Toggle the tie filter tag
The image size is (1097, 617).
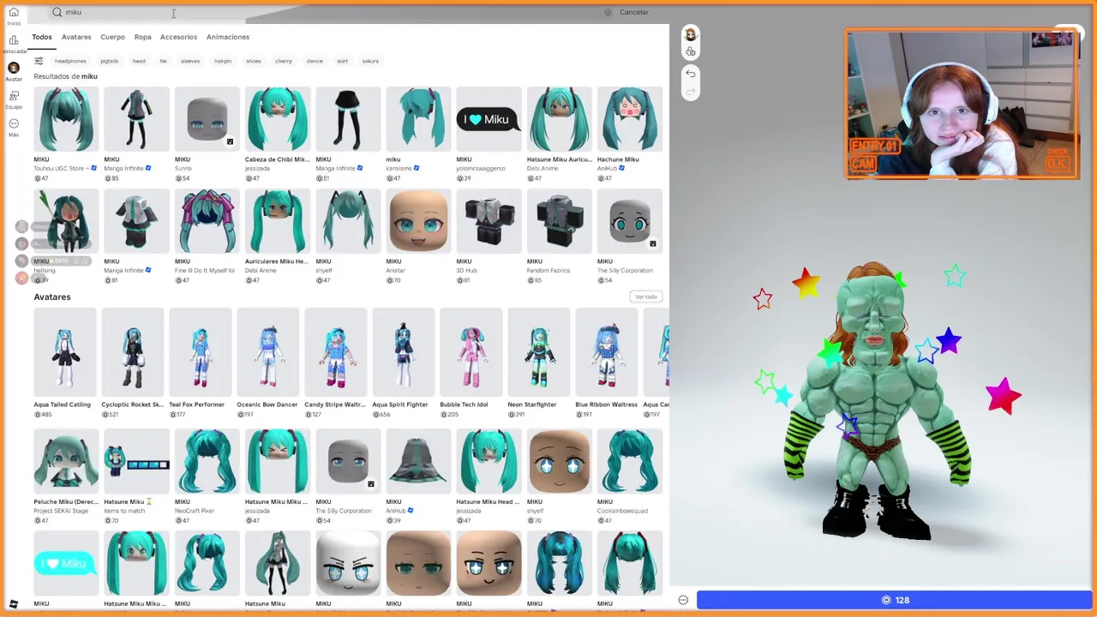[163, 61]
